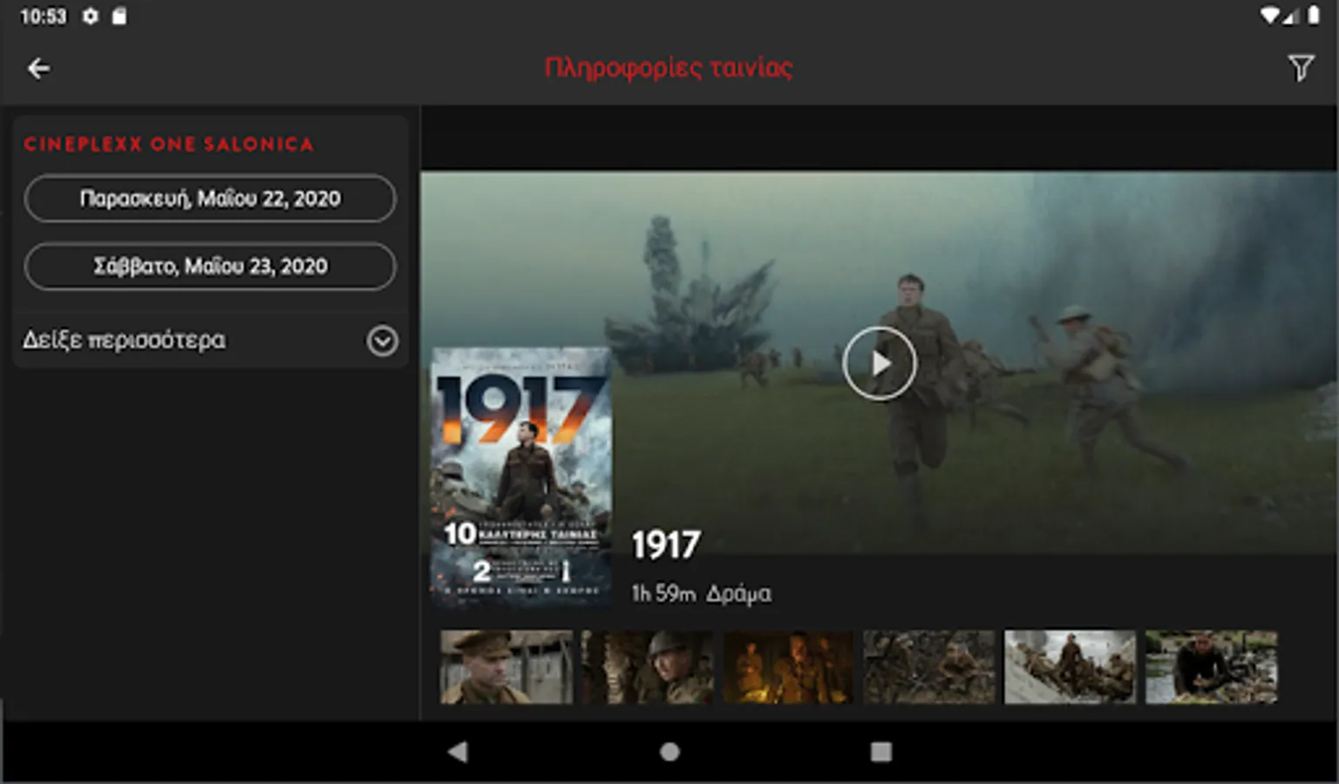This screenshot has width=1339, height=784.
Task: Select Σάββατο, Μαΐου 23, 2020 date
Action: (x=210, y=267)
